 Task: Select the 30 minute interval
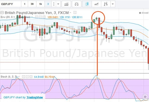click(x=32, y=4)
